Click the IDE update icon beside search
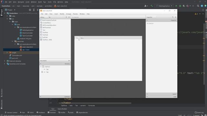Viewport: 207px width, 116px height. 202,6
